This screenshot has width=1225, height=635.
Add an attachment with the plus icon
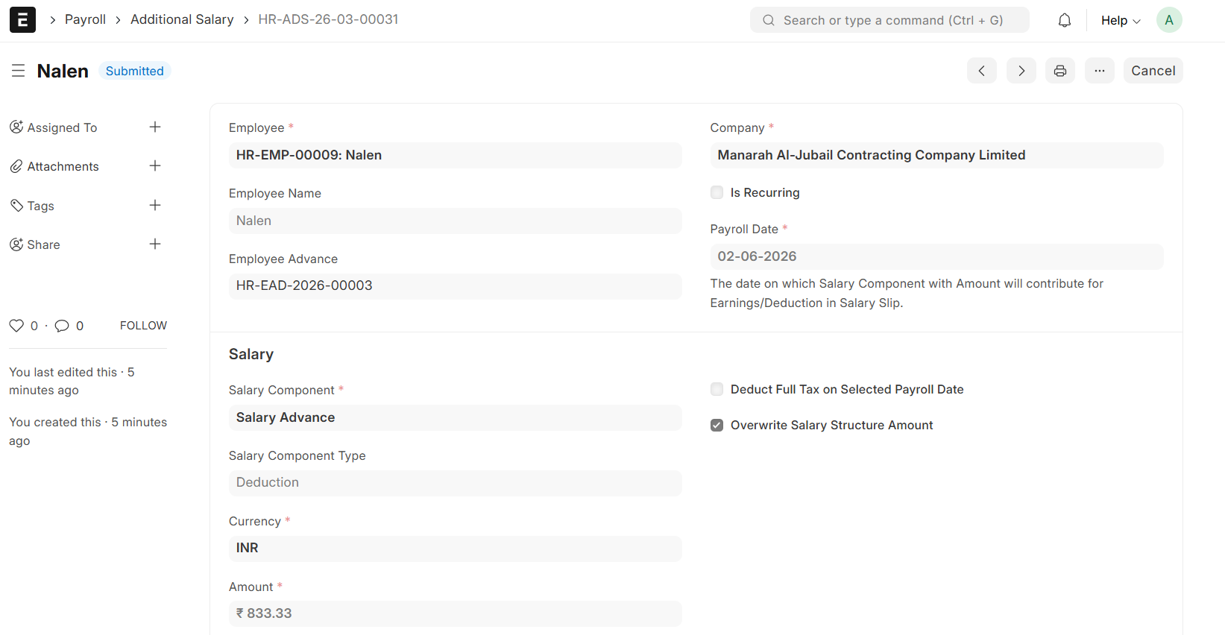tap(155, 166)
